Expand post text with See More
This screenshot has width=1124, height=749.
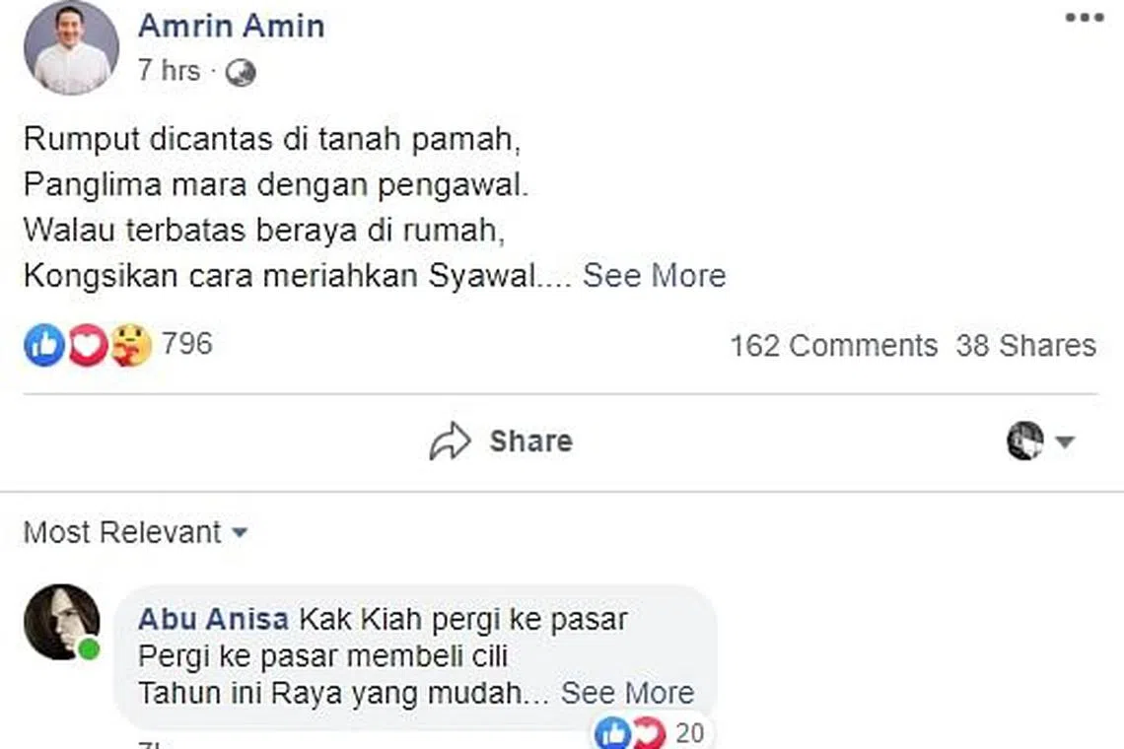(x=654, y=275)
